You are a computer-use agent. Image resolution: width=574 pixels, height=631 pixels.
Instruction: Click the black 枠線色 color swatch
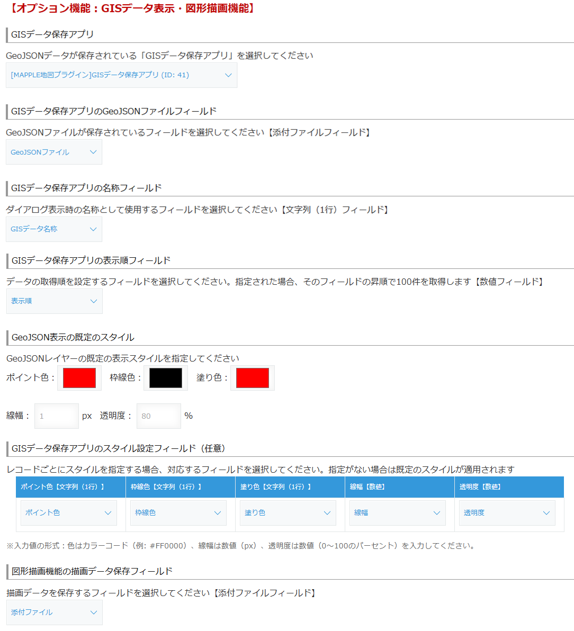pos(165,377)
